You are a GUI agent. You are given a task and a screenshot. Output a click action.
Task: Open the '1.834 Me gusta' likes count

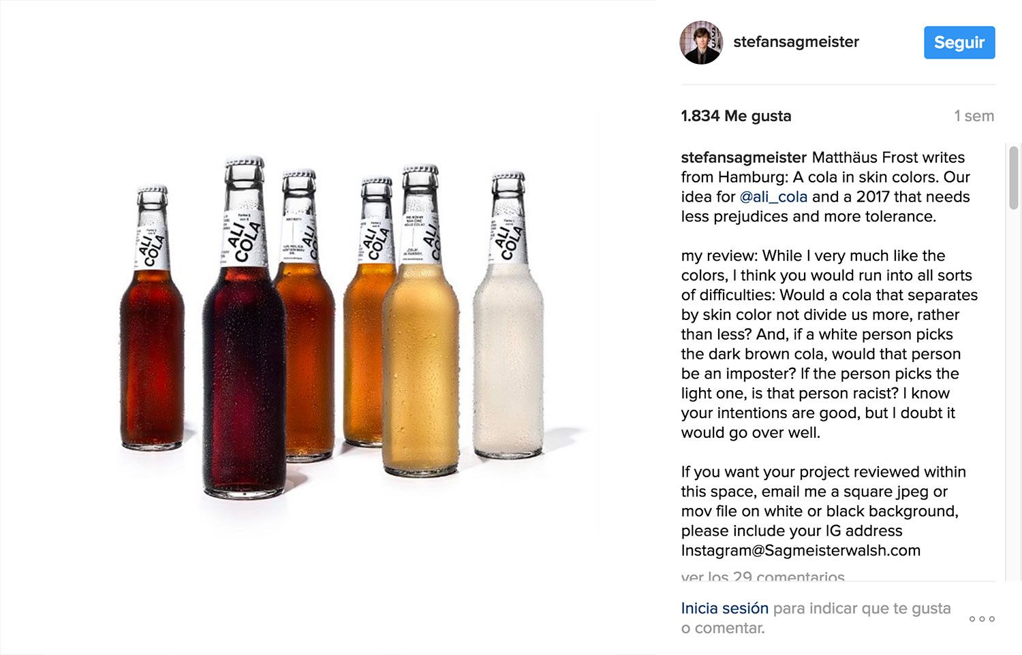(736, 116)
